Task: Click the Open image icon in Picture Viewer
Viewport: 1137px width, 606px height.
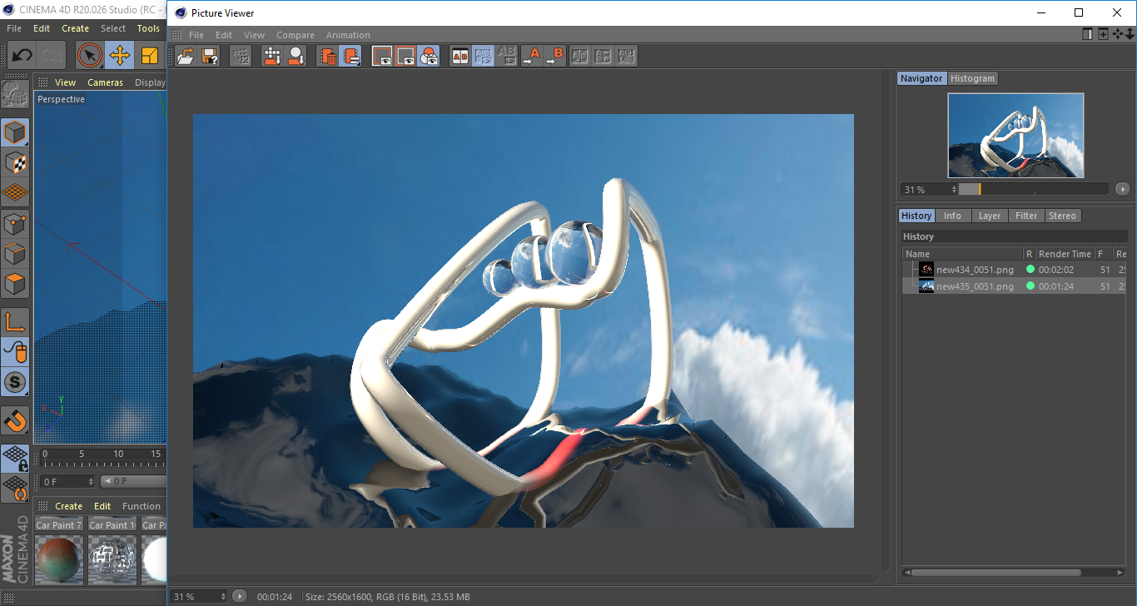Action: (186, 56)
